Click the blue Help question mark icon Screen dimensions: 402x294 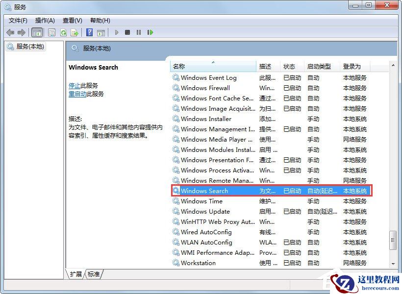click(89, 32)
